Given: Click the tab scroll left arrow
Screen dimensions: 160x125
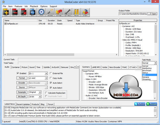Looking at the screenshot, I should (x=75, y=67).
